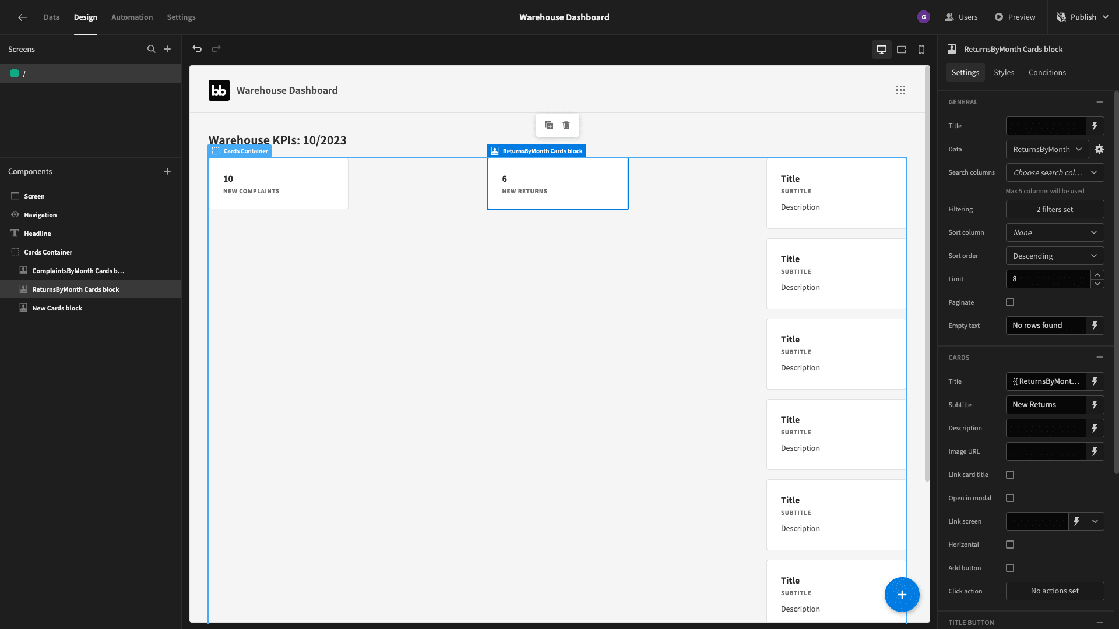
Task: Open the Users button
Action: click(961, 17)
